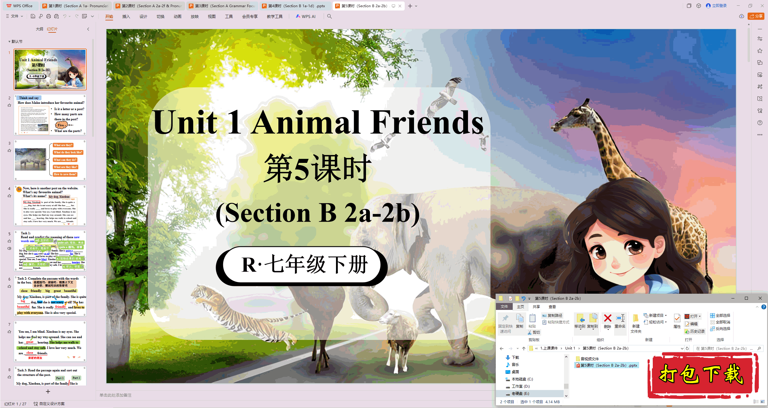Collapse the 默认节 section triangle
The height and width of the screenshot is (408, 768).
(x=9, y=42)
